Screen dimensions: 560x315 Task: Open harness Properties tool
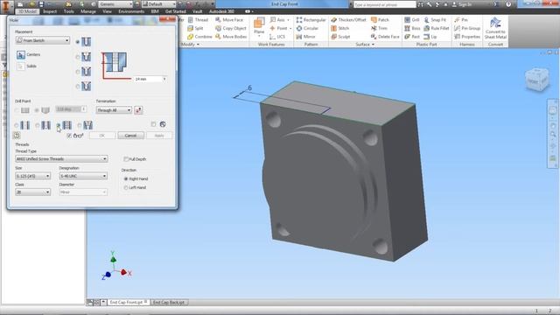467,37
